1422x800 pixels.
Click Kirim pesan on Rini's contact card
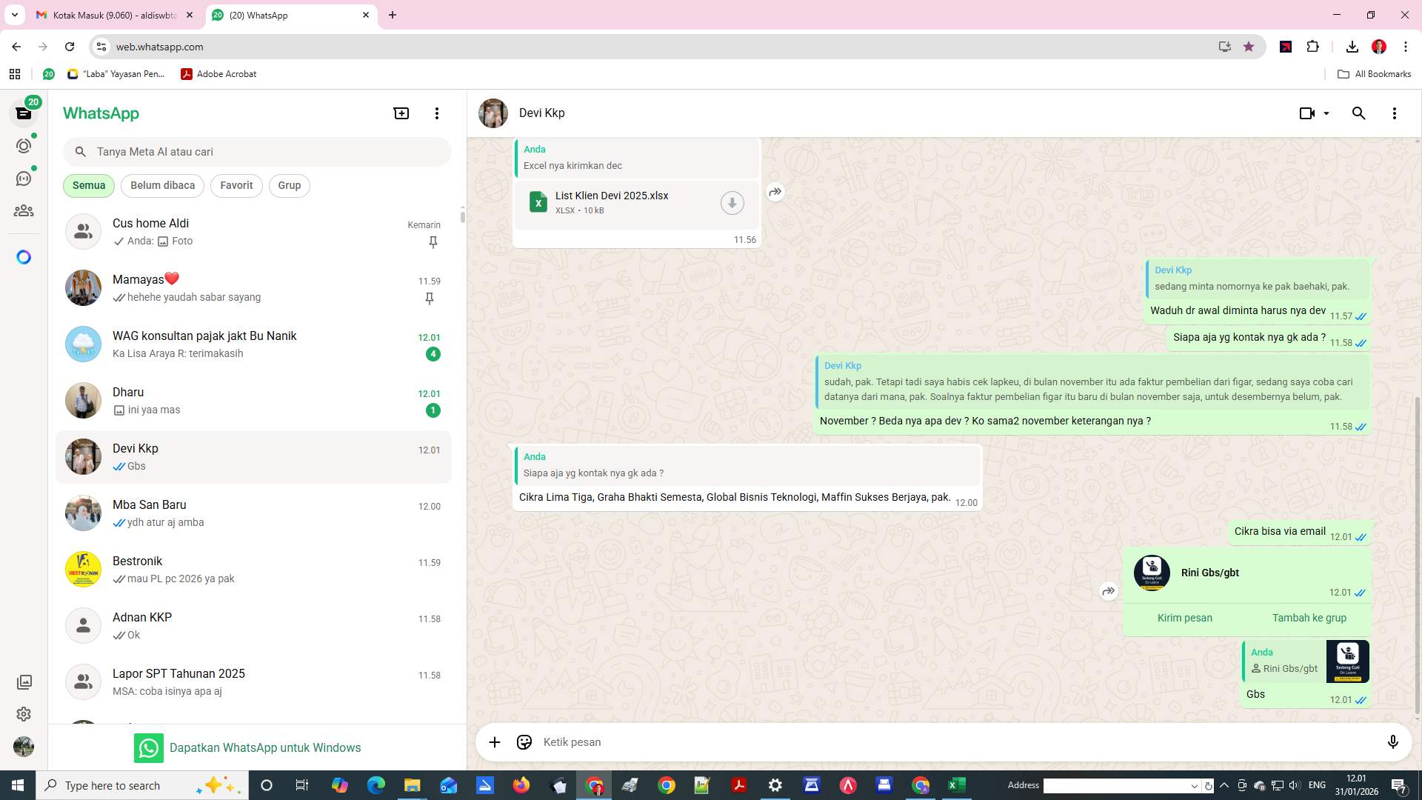tap(1184, 617)
